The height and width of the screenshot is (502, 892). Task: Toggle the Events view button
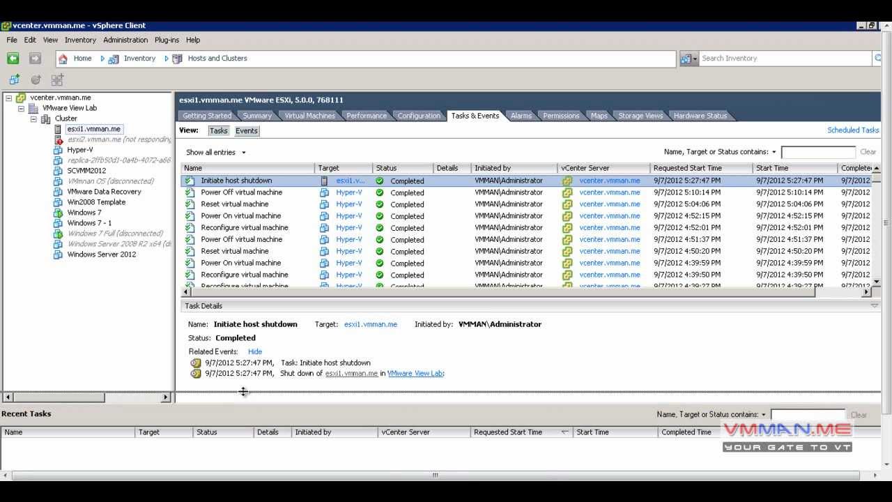[x=246, y=131]
